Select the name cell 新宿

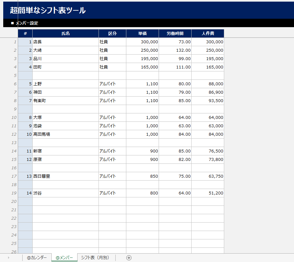[x=66, y=151]
